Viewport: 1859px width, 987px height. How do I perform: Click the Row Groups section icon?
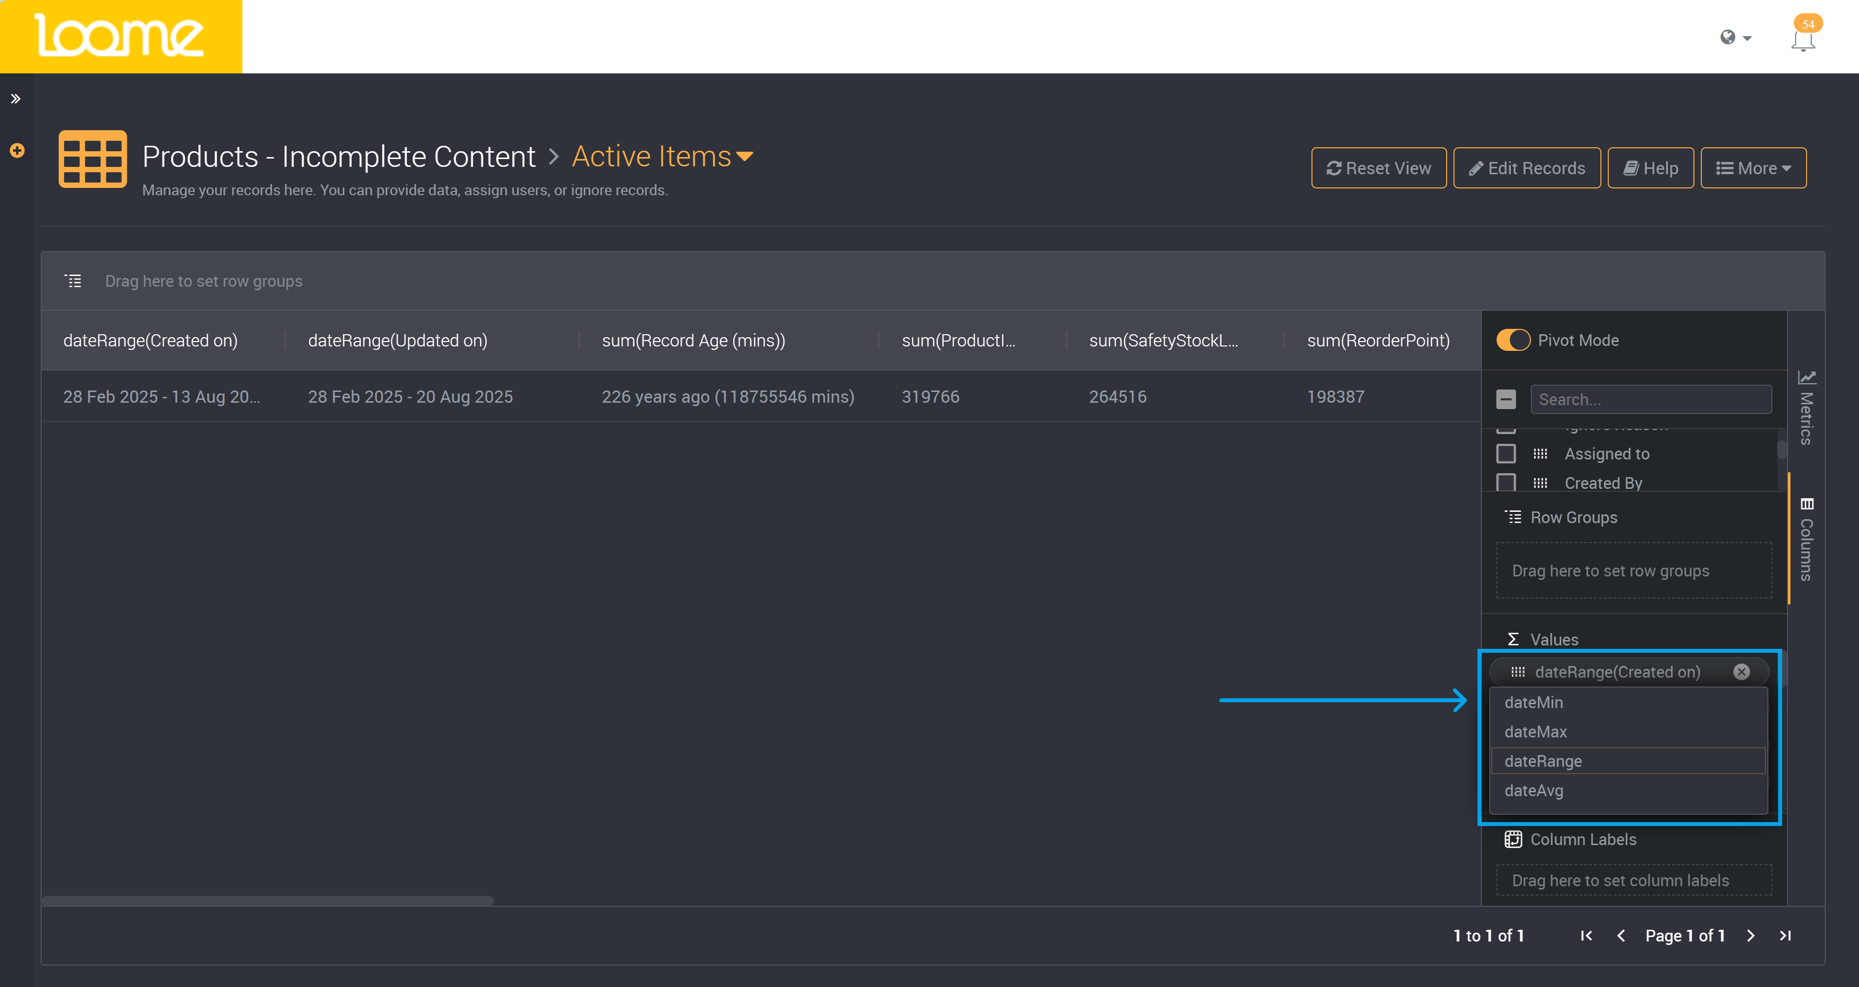coord(1513,517)
